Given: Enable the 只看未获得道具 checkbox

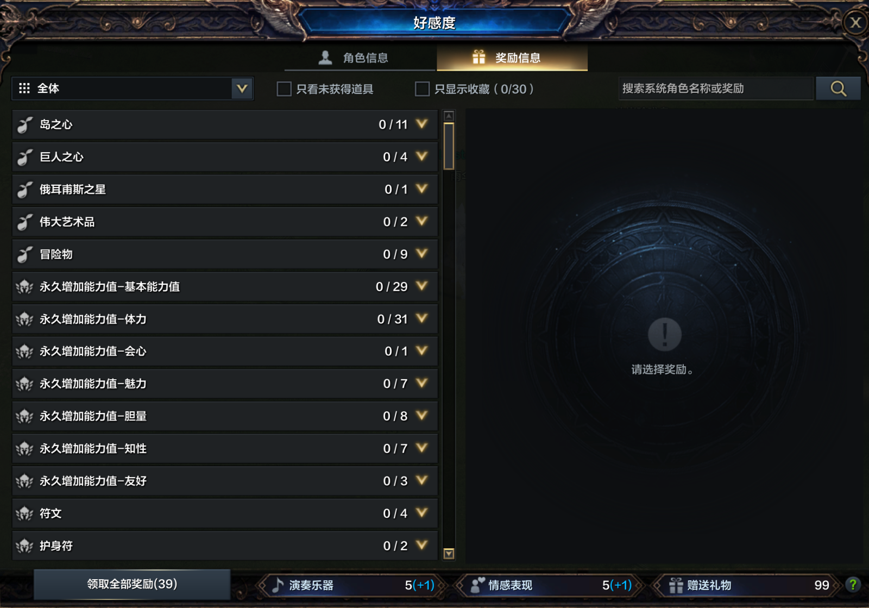Looking at the screenshot, I should click(284, 89).
